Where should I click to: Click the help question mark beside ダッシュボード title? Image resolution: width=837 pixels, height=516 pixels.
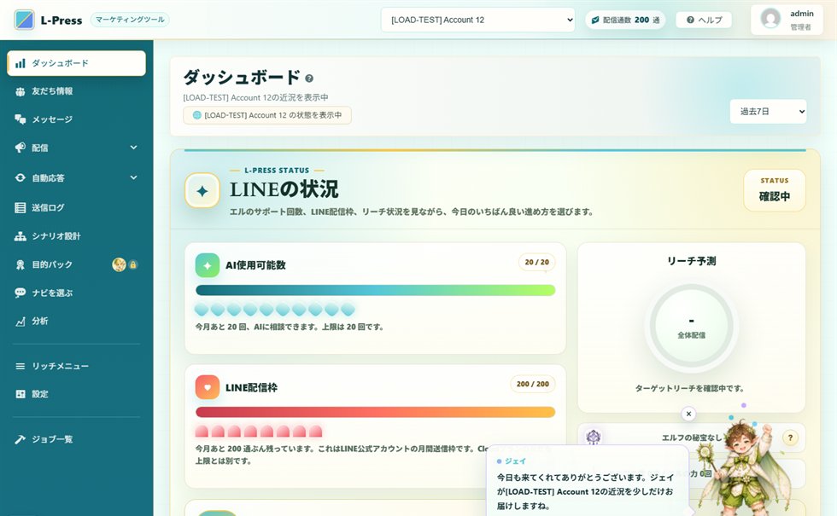309,78
